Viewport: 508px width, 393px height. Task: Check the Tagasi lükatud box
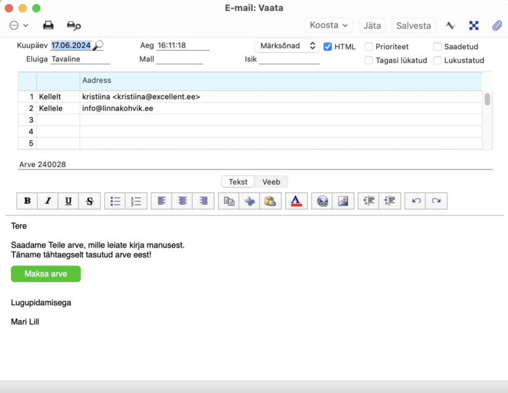pos(369,60)
